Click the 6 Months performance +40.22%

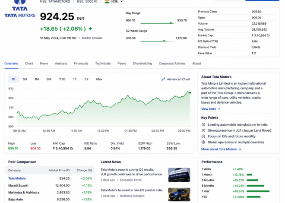[x=238, y=186]
